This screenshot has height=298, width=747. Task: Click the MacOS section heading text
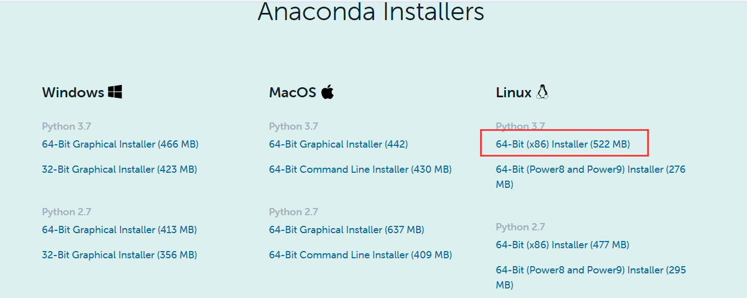pyautogui.click(x=292, y=93)
